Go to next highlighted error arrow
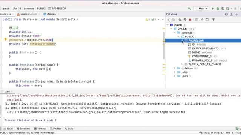Viewport: 241px width, 135px height. coord(163,19)
